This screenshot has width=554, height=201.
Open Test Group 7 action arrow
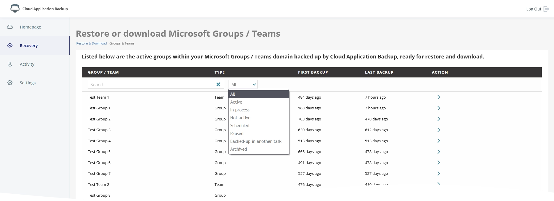(x=439, y=173)
